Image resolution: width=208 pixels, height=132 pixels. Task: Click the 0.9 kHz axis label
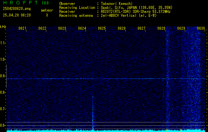[3, 76]
